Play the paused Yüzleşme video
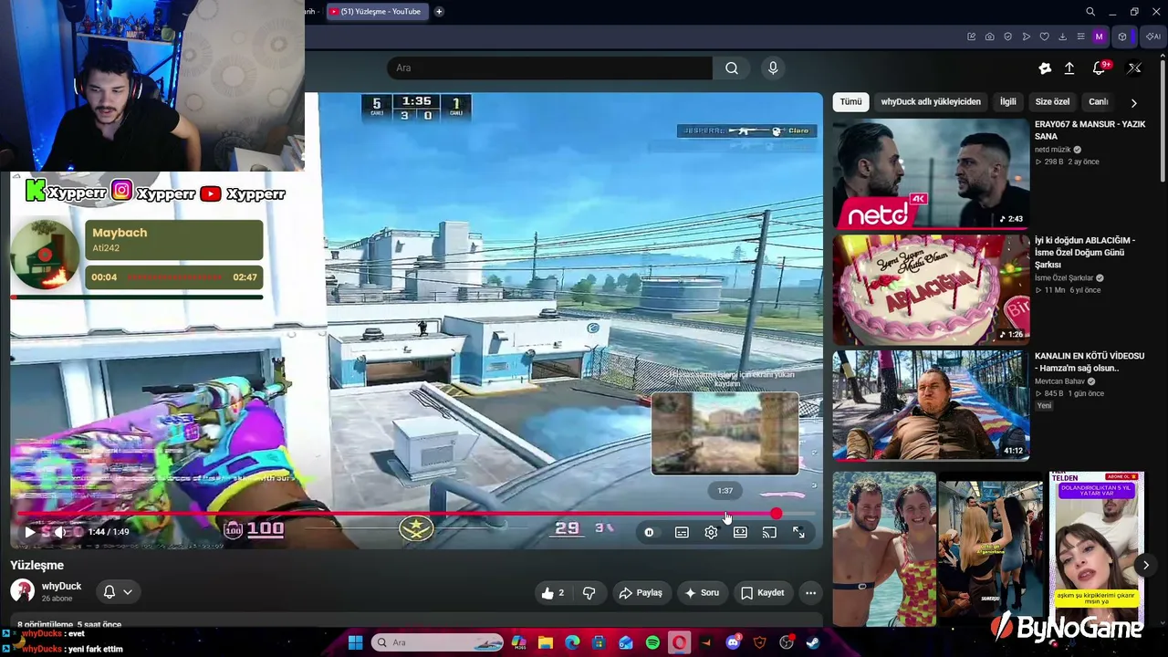This screenshot has width=1168, height=657. [x=29, y=532]
